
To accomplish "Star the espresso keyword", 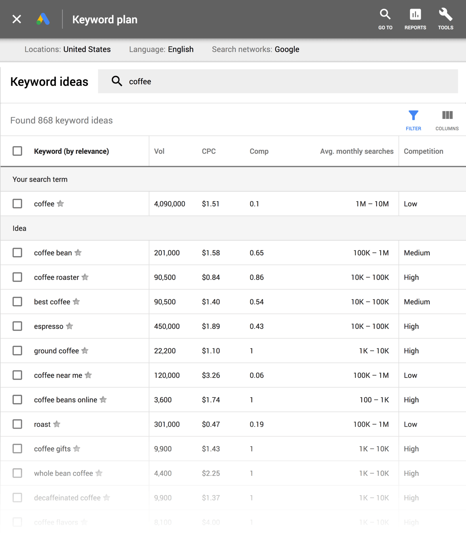I will [69, 326].
